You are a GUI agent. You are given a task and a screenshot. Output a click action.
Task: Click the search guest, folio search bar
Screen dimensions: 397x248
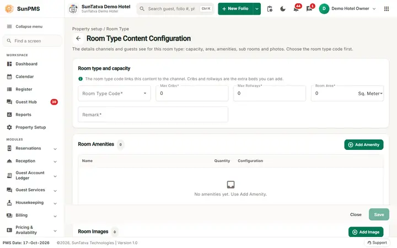coord(175,9)
